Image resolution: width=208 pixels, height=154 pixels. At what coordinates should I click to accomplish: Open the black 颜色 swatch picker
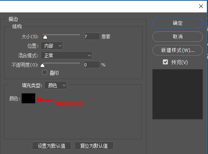pos(28,98)
